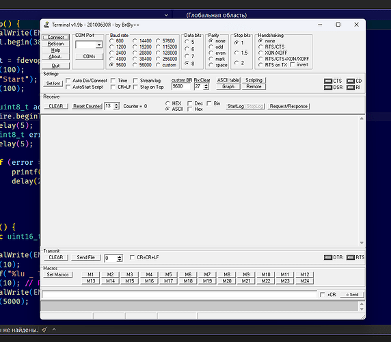The image size is (391, 342).
Task: Click the -> Send button
Action: [352, 295]
